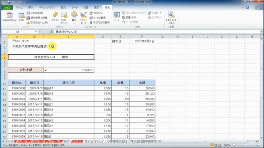Screen dimensions: 264x148
Task: Click the 請求内容 table header
Action: pyautogui.click(x=69, y=83)
